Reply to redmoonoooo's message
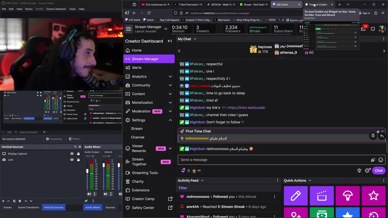The width and height of the screenshot is (388, 218). coord(382,136)
